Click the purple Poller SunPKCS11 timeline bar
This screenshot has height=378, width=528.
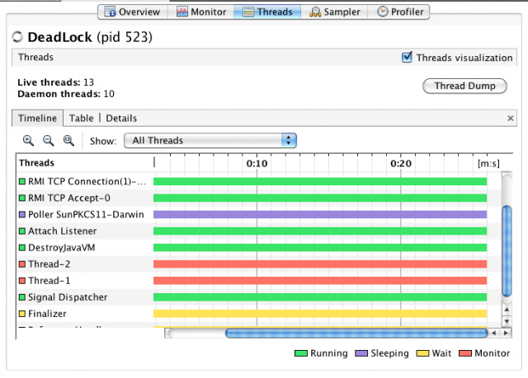[x=320, y=214]
